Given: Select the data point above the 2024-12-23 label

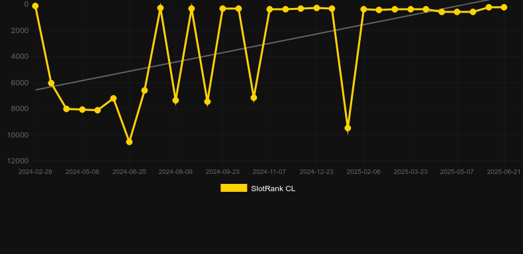Looking at the screenshot, I should pyautogui.click(x=316, y=8).
